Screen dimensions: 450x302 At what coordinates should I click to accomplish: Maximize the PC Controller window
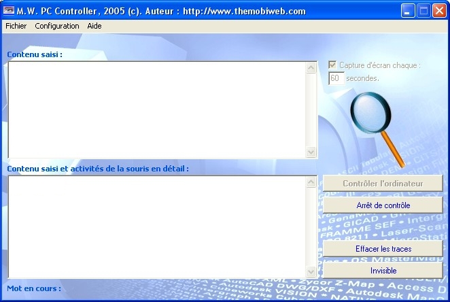point(423,11)
